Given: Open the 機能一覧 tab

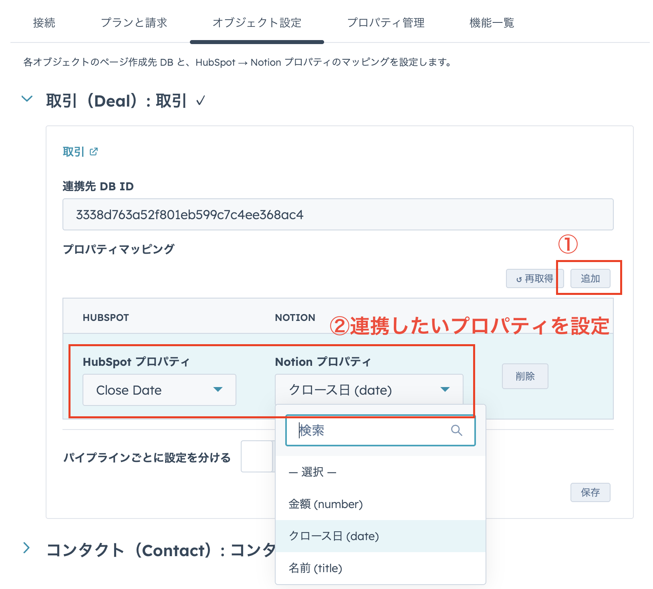Looking at the screenshot, I should point(492,23).
